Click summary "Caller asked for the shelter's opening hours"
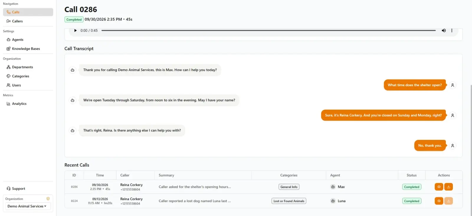Viewport: 472px width, 216px height. pyautogui.click(x=195, y=187)
